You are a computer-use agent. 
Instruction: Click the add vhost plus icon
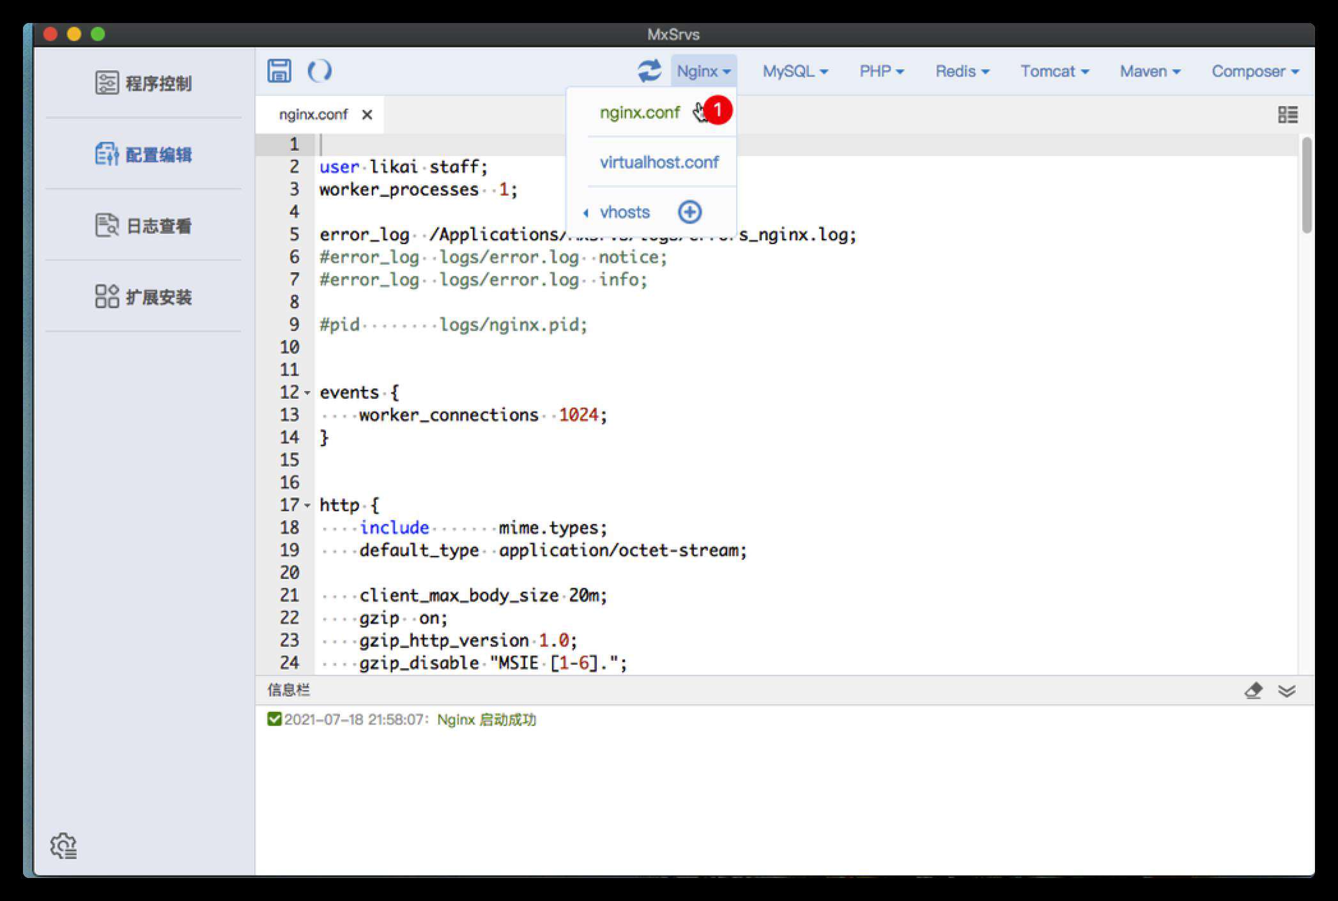pyautogui.click(x=689, y=212)
